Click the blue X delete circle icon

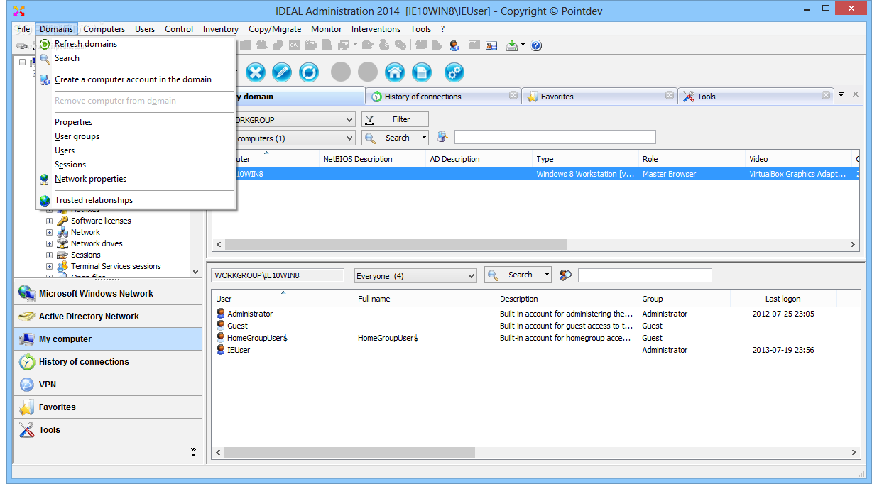(256, 72)
